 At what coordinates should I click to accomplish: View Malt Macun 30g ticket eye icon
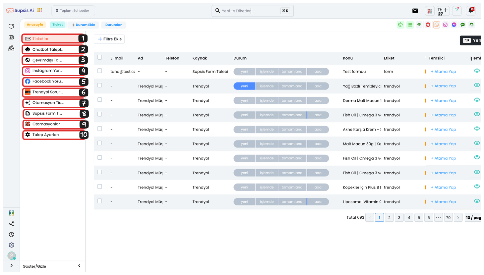tap(477, 143)
